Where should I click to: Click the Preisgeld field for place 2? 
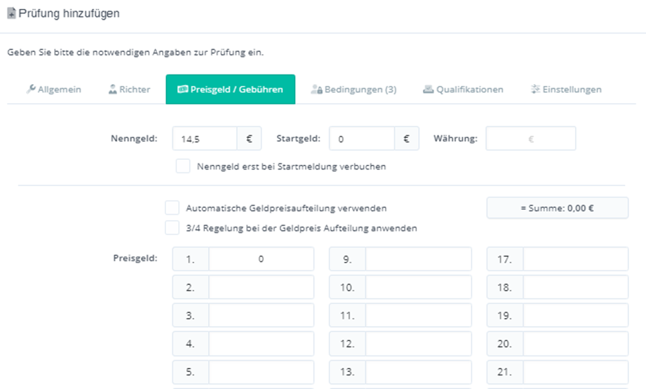[261, 287]
